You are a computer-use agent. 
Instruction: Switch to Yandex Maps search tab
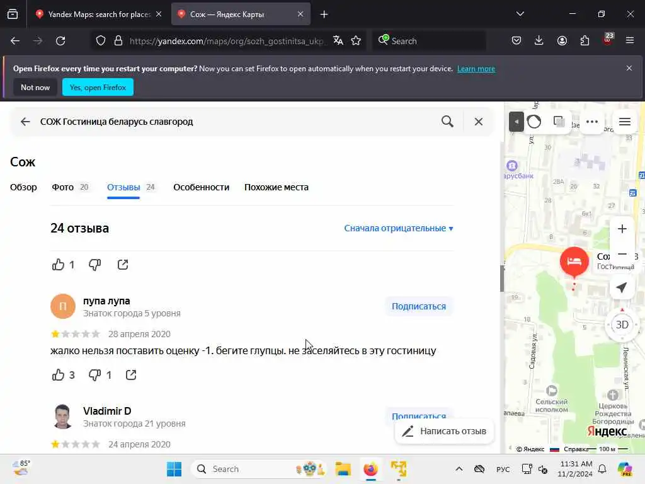pos(99,14)
